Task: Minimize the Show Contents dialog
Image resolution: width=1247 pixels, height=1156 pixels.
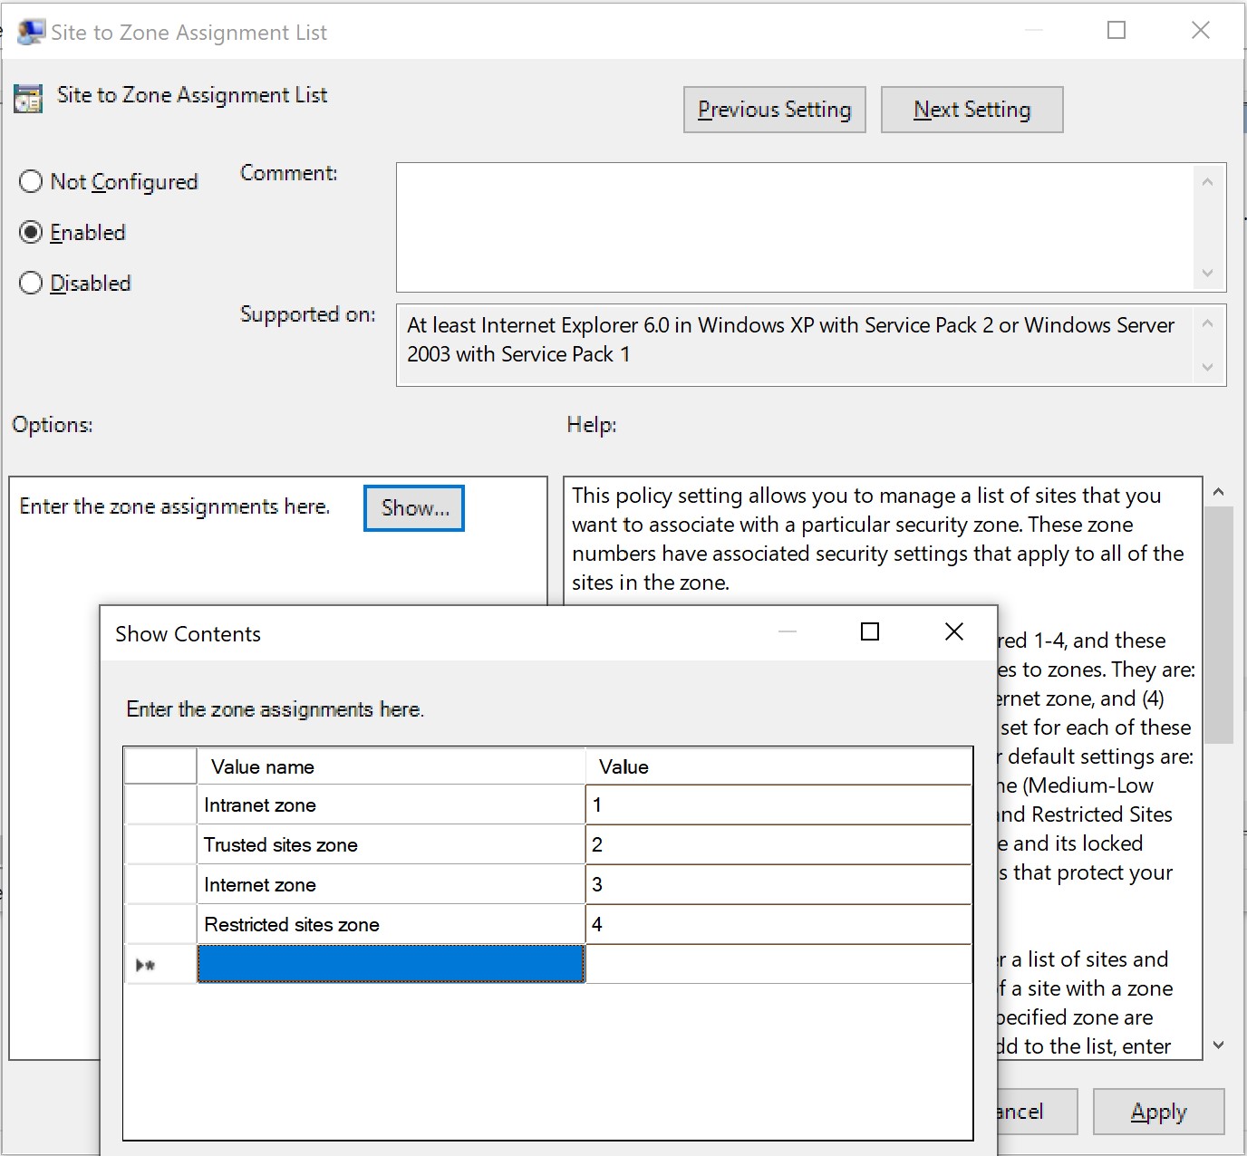Action: coord(788,631)
